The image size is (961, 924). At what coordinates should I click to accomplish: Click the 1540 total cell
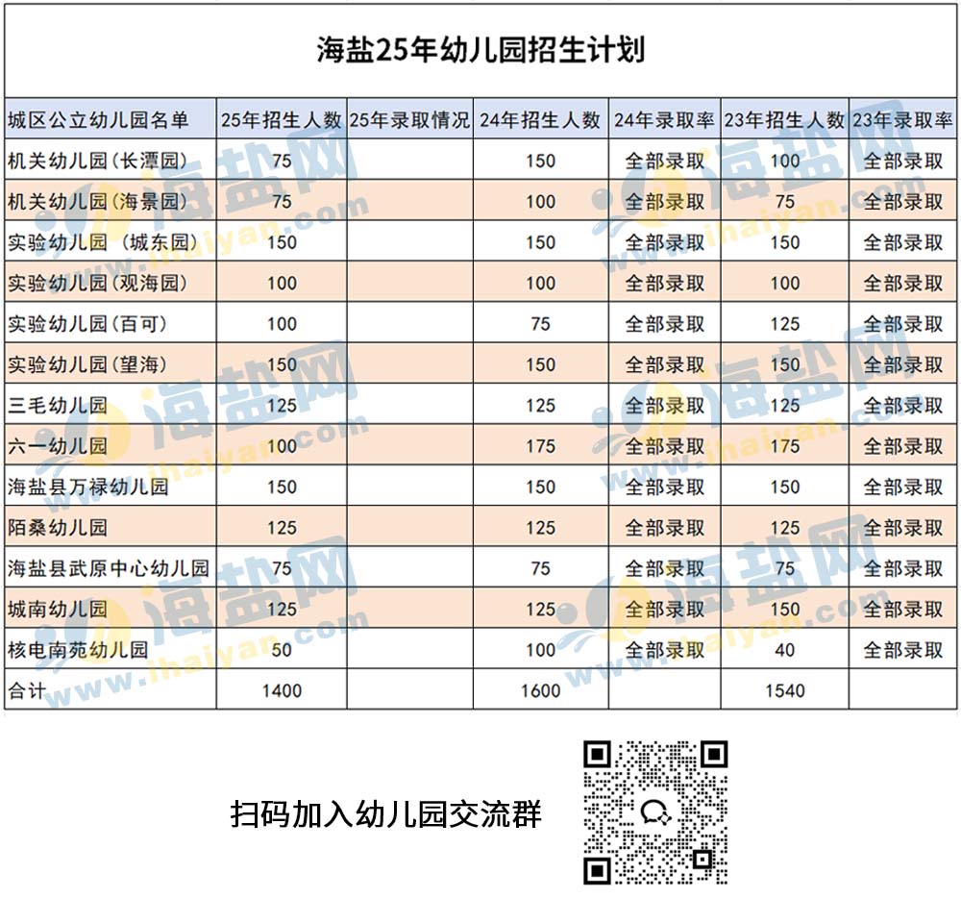click(x=784, y=690)
